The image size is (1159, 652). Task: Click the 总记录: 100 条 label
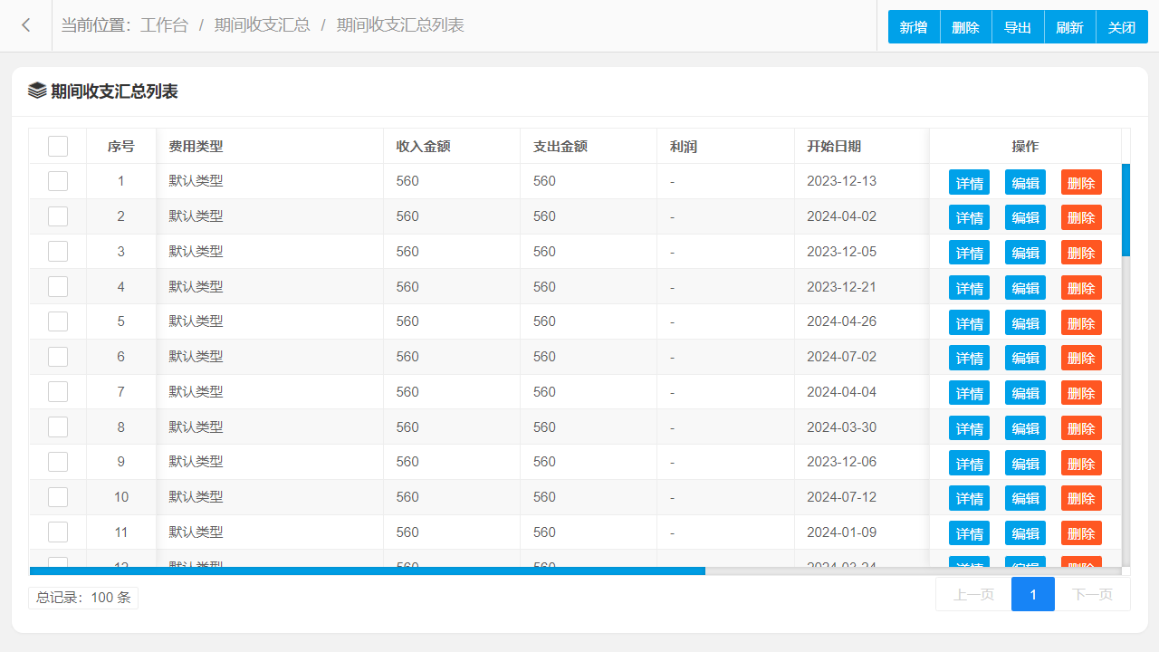[83, 598]
